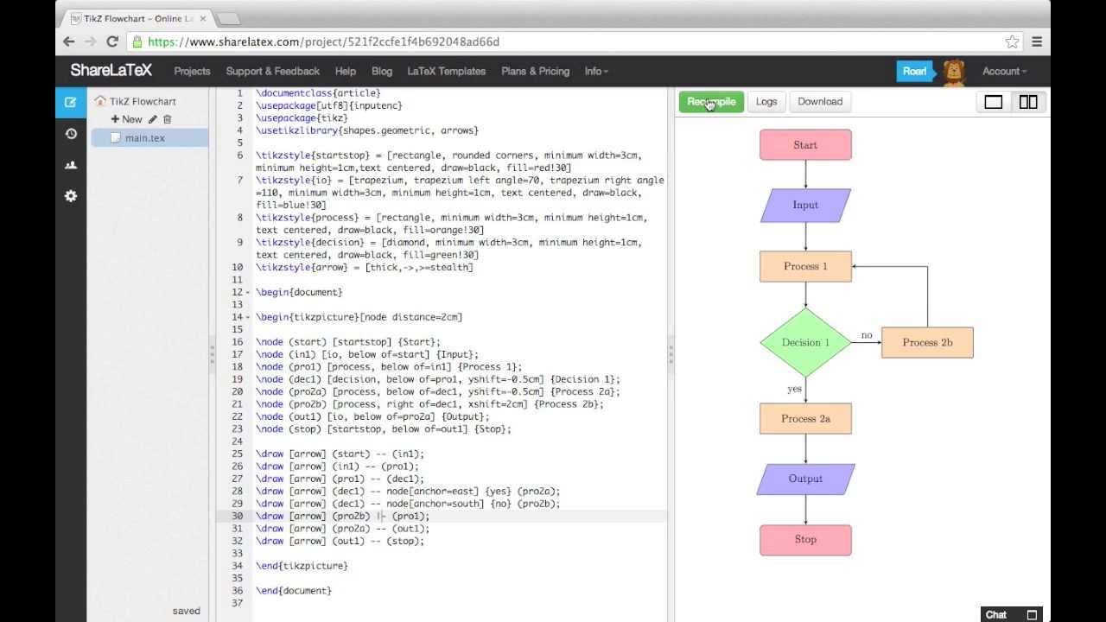
Task: Open the project settings gear icon
Action: tap(71, 196)
